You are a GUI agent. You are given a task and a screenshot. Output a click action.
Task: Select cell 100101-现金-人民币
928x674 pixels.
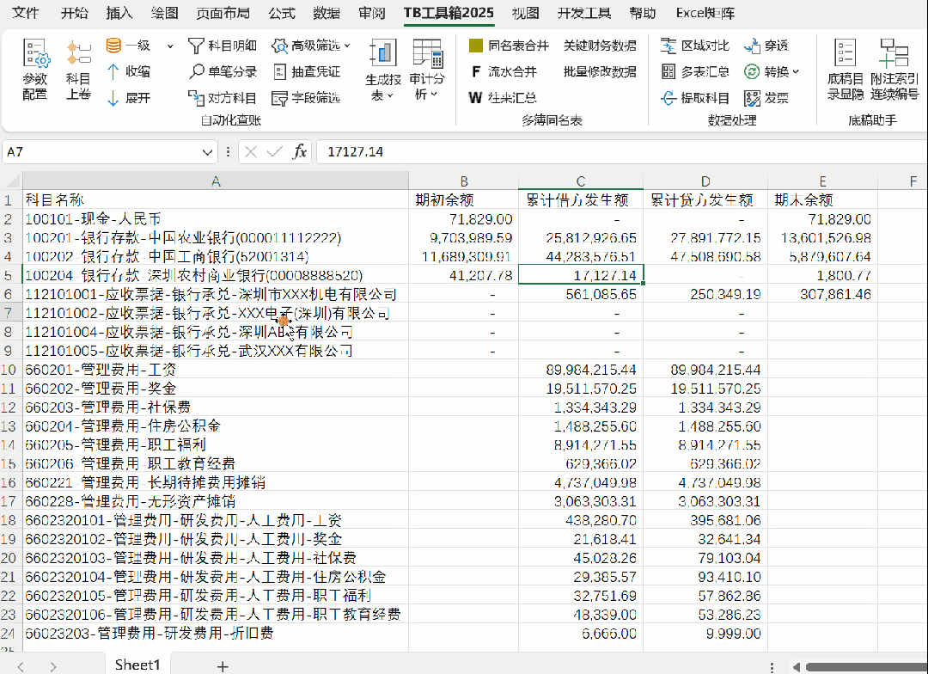click(216, 219)
